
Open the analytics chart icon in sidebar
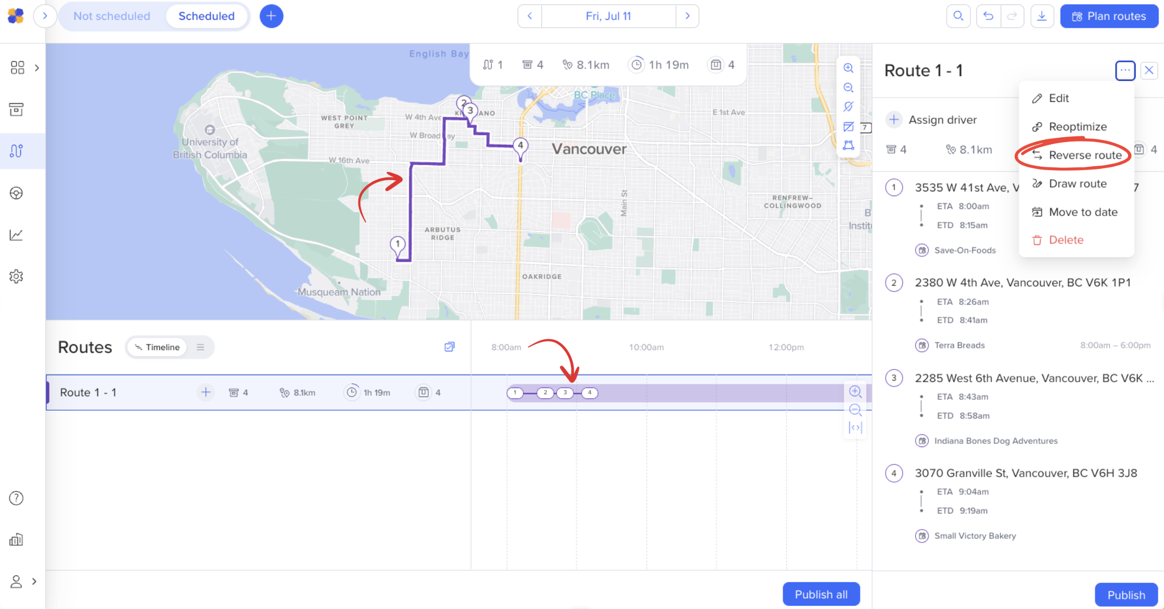tap(16, 235)
